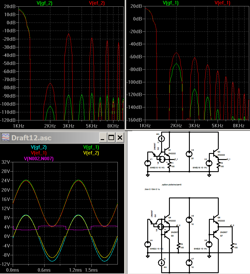Image resolution: width=250 pixels, height=274 pixels.
Task: Select the V8 voltage source near gf_1
Action: 162,159
